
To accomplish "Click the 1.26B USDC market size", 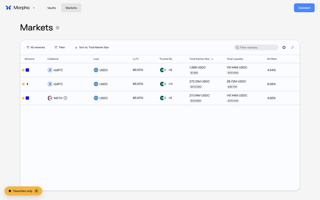I will pyautogui.click(x=198, y=67).
